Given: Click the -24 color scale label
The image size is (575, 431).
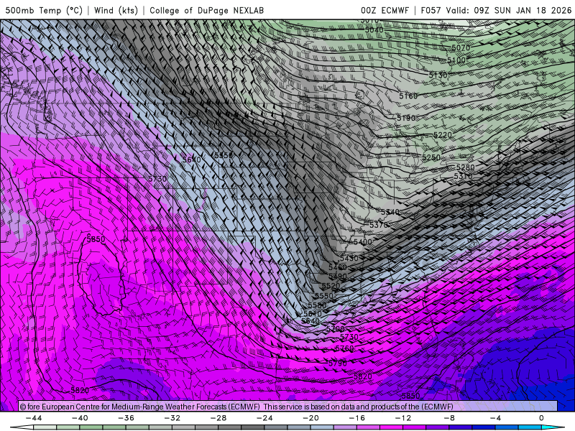Looking at the screenshot, I should click(264, 418).
